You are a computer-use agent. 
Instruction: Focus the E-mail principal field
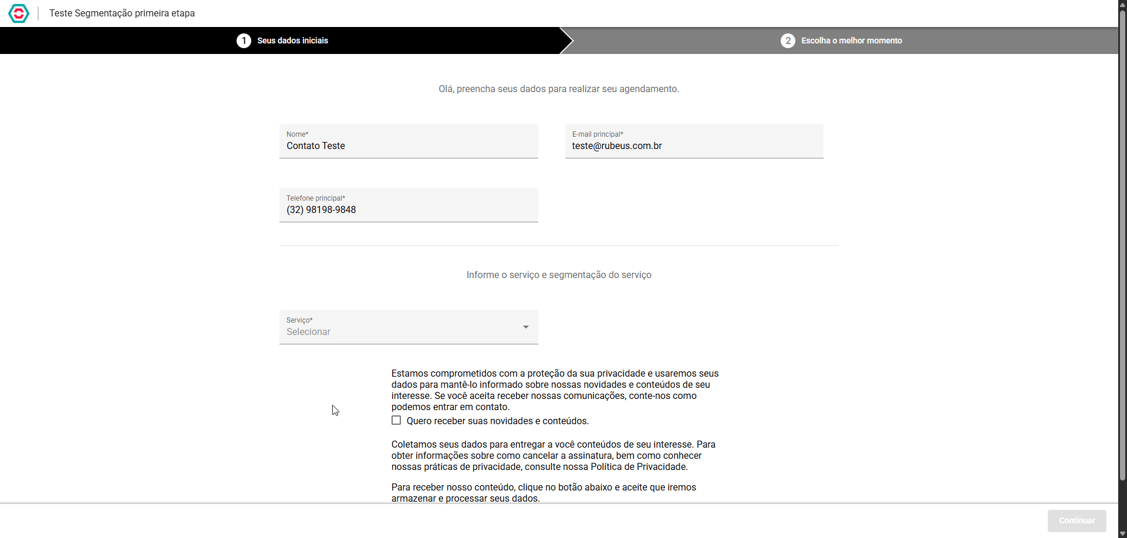(x=694, y=141)
